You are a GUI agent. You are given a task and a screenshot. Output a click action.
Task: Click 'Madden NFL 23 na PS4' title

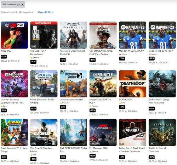[x=131, y=51]
